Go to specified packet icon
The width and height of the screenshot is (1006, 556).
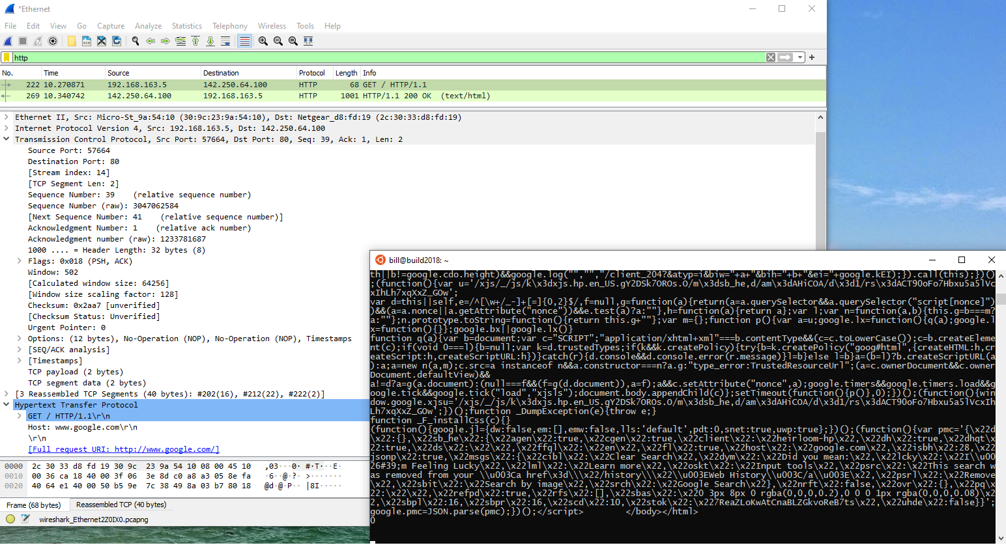click(180, 41)
